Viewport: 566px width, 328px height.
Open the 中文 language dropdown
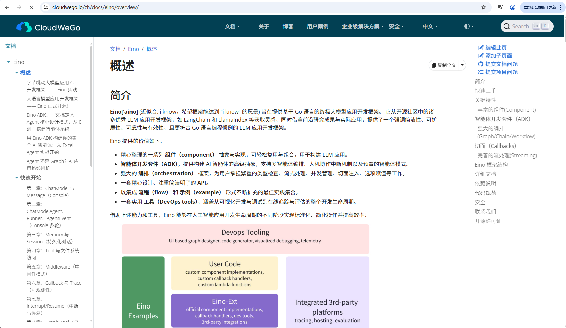(x=430, y=26)
